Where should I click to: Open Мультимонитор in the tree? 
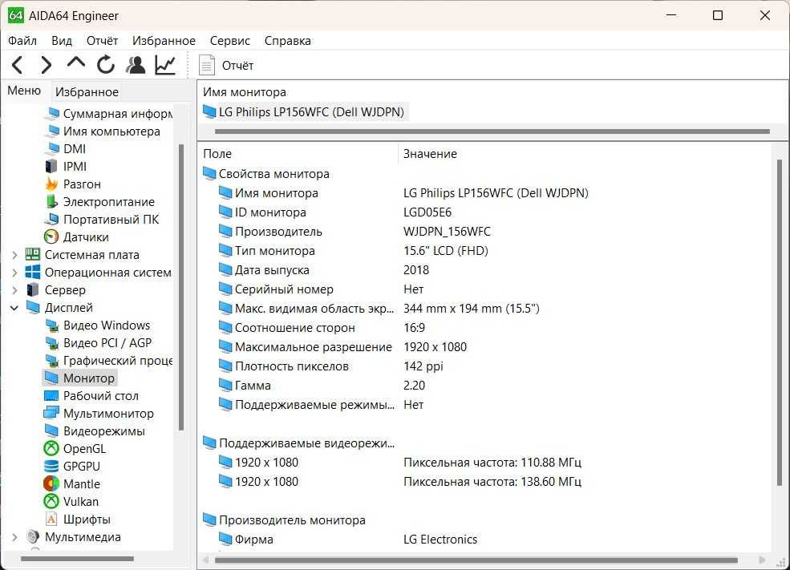pyautogui.click(x=99, y=414)
